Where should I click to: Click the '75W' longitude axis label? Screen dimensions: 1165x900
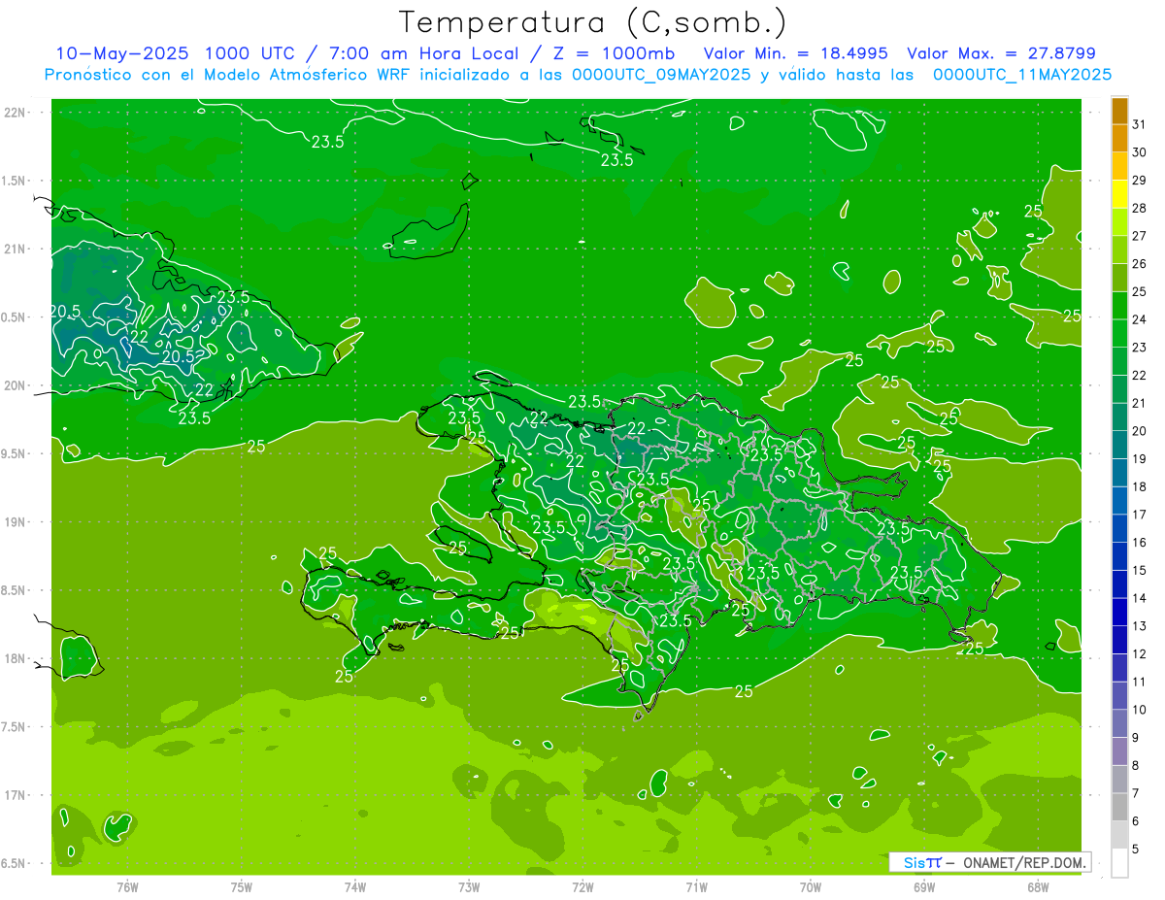[x=242, y=887]
